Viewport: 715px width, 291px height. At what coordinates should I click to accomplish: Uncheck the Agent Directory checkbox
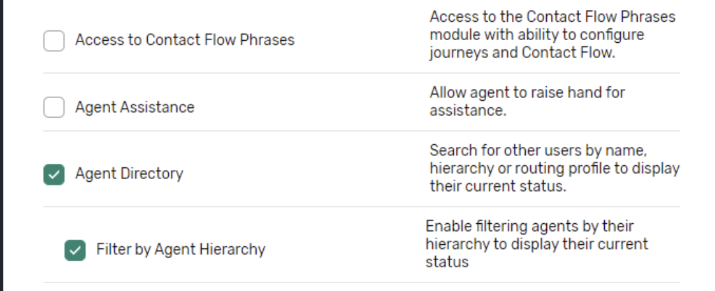tap(54, 174)
